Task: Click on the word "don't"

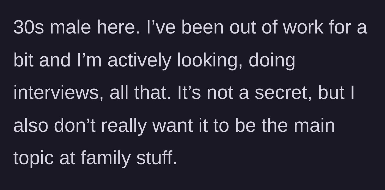Action: point(75,125)
